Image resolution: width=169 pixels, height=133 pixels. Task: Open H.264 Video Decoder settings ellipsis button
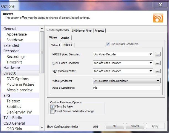[x=158, y=63]
